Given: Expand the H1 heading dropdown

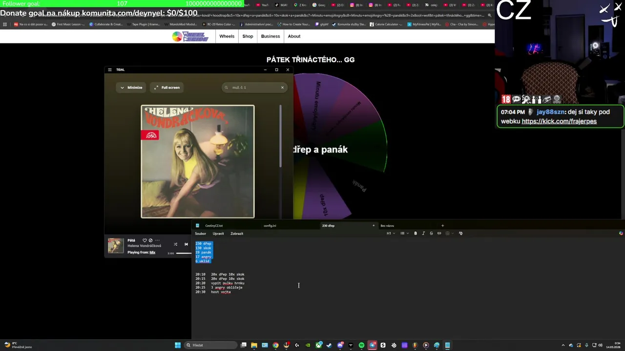Looking at the screenshot, I should [x=391, y=234].
